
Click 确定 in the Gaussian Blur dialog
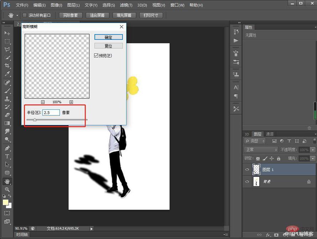pyautogui.click(x=109, y=37)
